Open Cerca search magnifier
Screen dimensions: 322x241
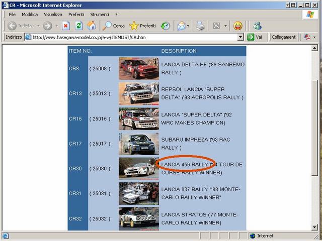[113, 26]
